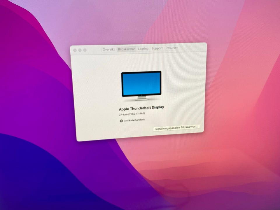Select the Bildskärmar tab

[126, 49]
